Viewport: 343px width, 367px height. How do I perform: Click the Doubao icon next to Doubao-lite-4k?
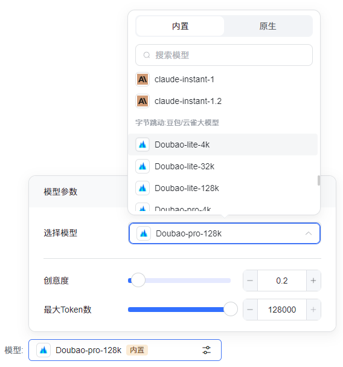143,145
